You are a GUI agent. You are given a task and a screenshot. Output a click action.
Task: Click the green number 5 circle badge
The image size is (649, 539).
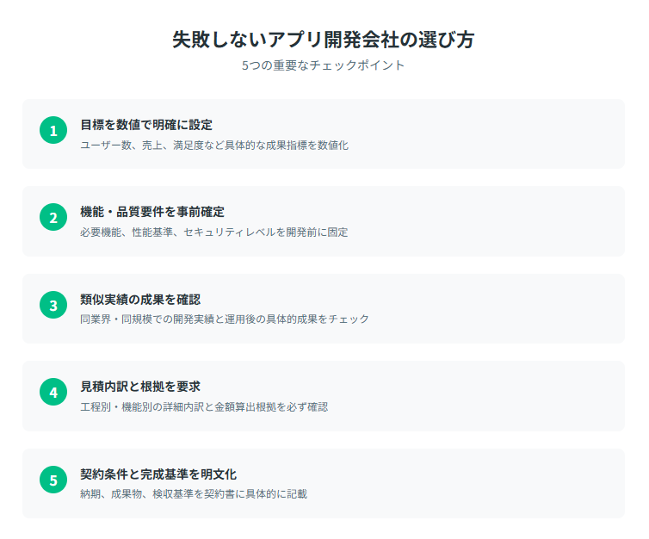(x=53, y=480)
